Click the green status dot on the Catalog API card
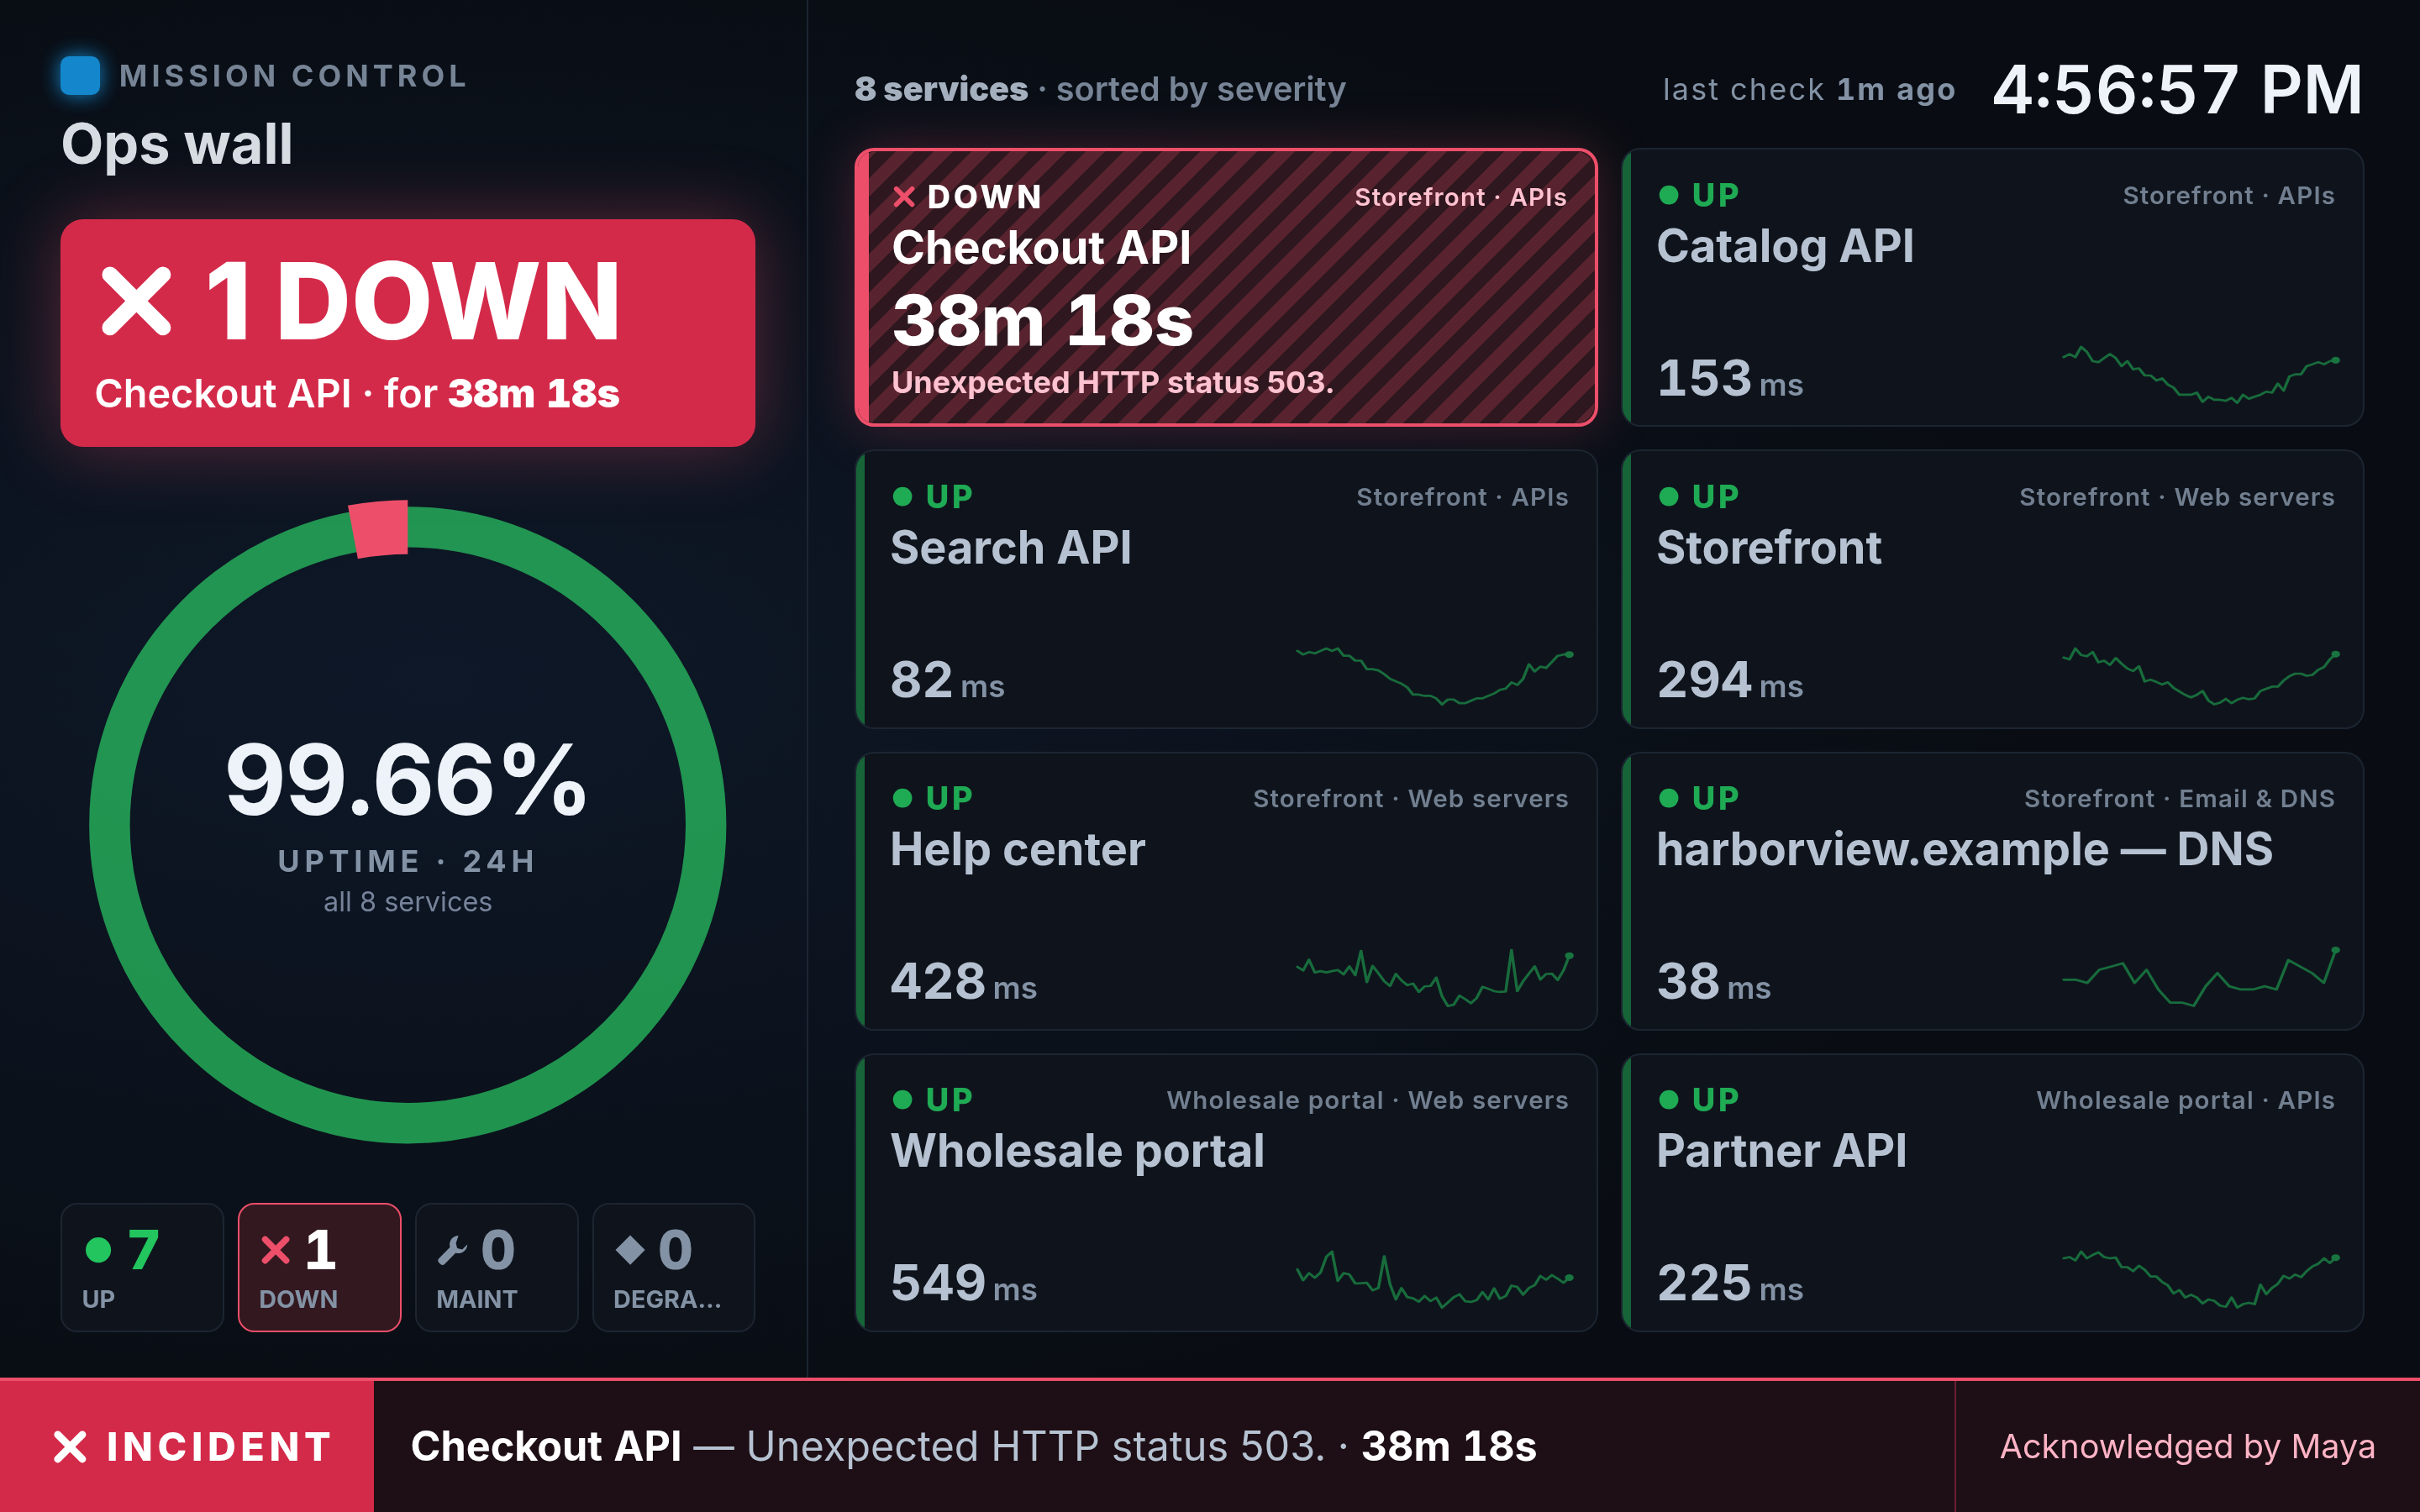The height and width of the screenshot is (1512, 2420). [x=1668, y=195]
